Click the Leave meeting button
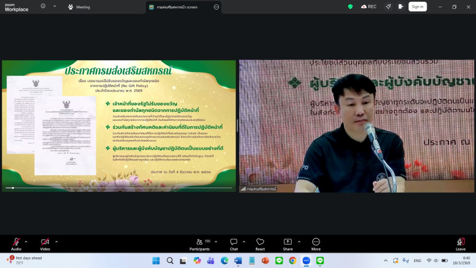 click(x=460, y=243)
